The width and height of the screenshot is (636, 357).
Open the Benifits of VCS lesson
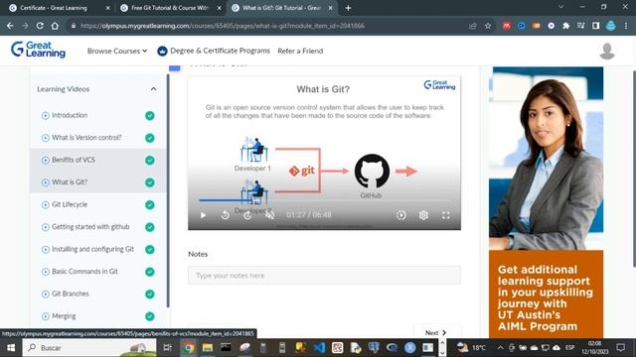73,160
